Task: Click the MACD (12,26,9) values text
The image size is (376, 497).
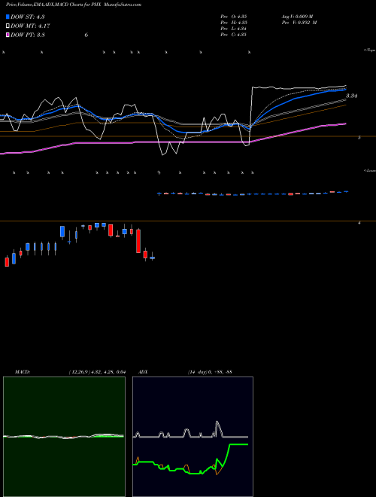Action: point(98,371)
